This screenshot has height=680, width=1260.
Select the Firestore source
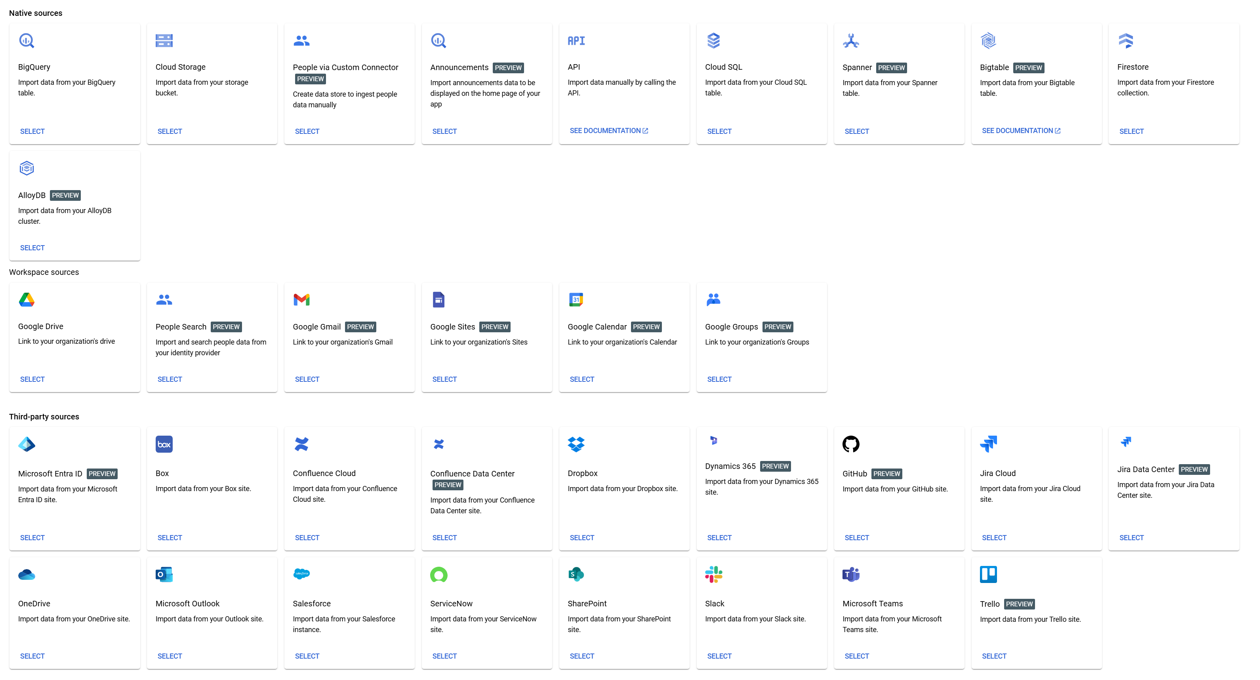click(1131, 131)
